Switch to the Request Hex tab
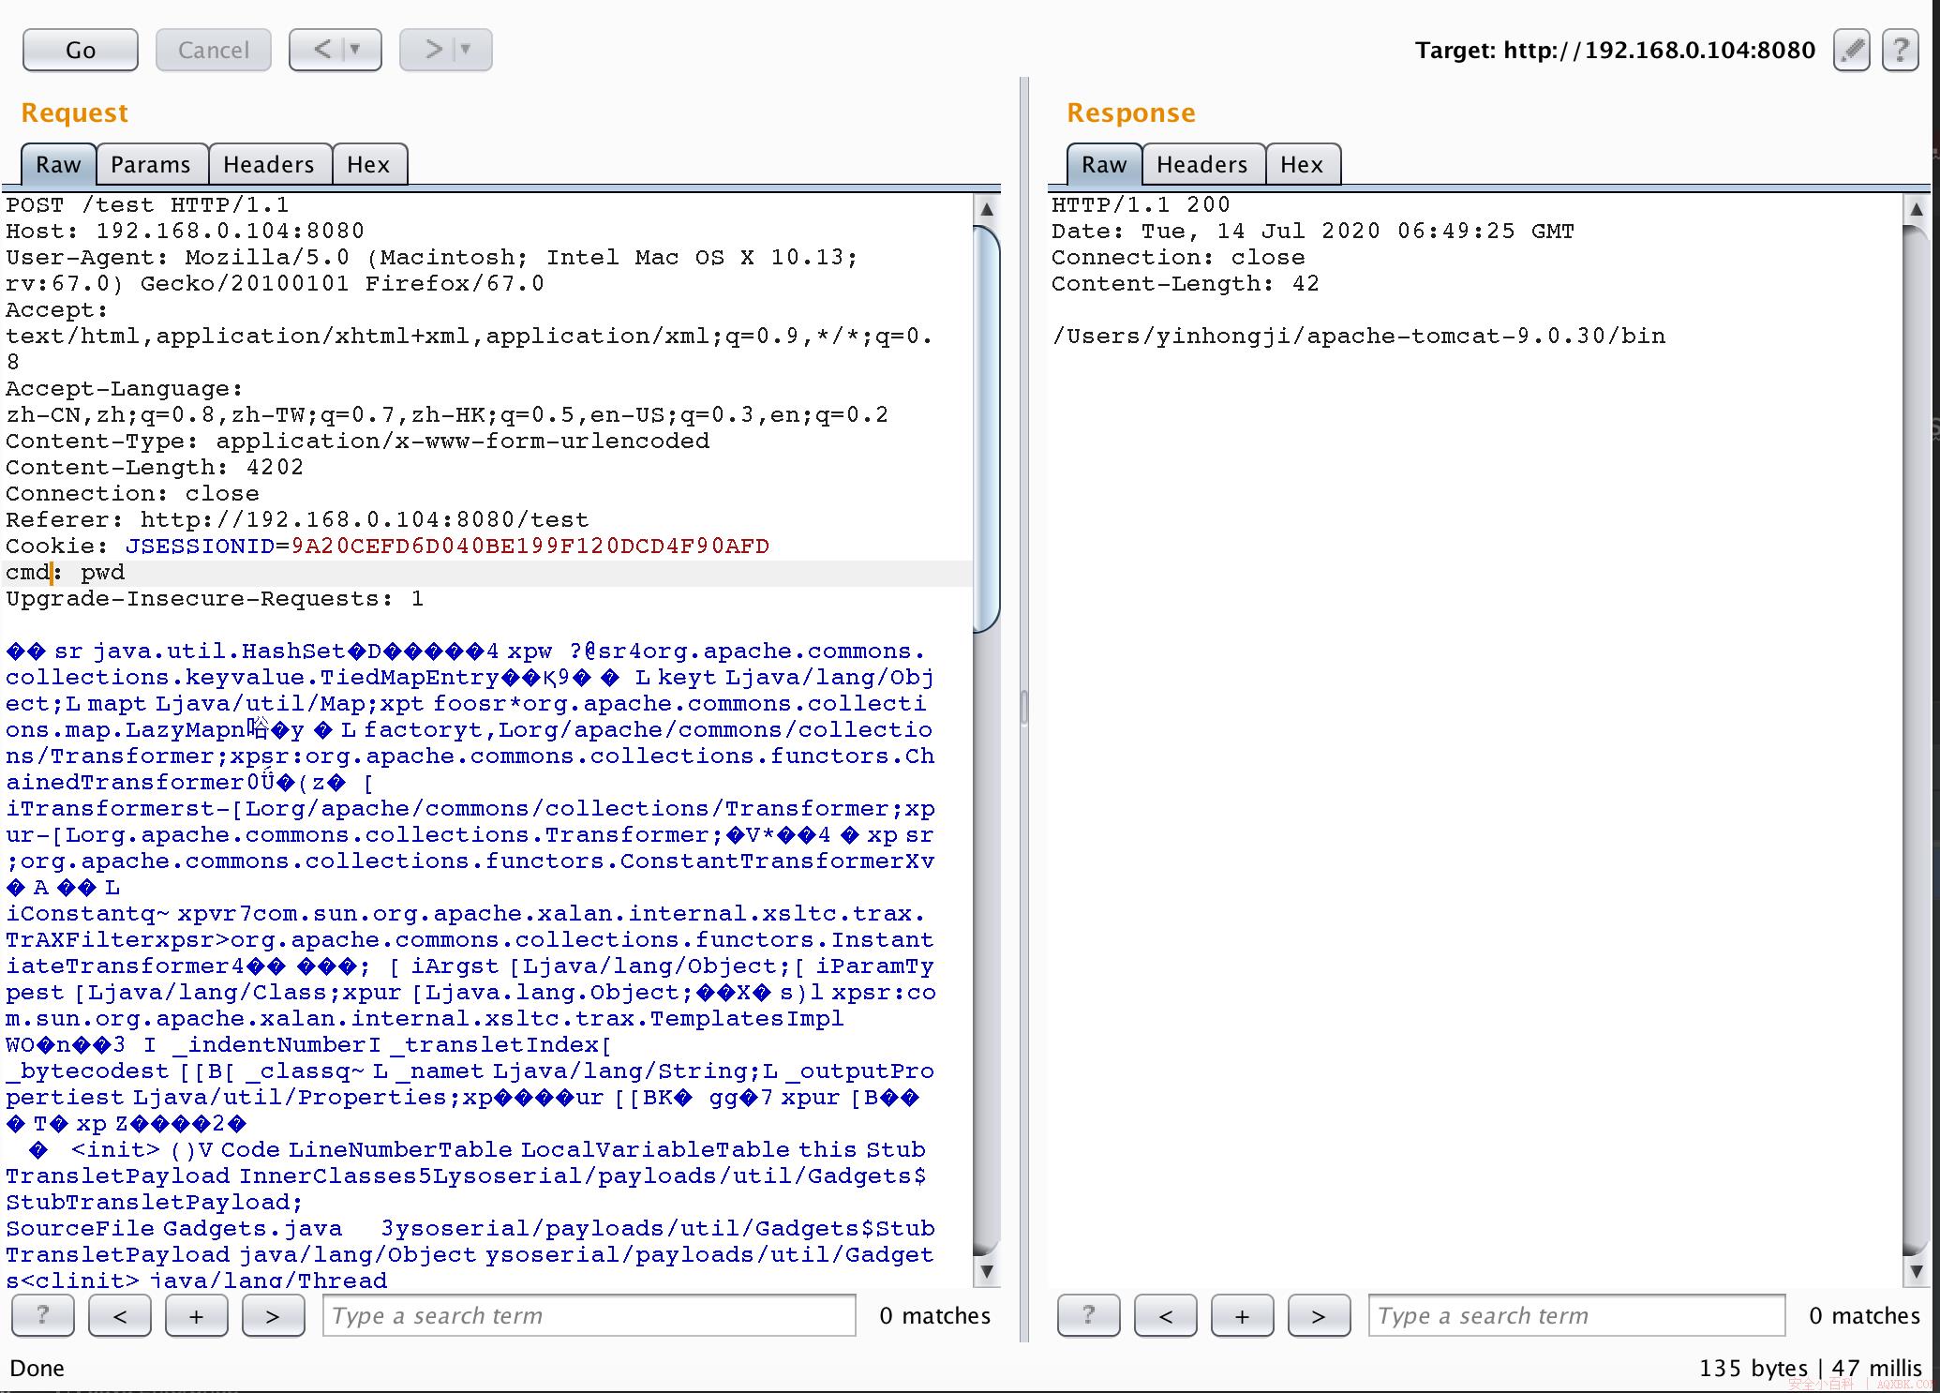 [x=368, y=165]
